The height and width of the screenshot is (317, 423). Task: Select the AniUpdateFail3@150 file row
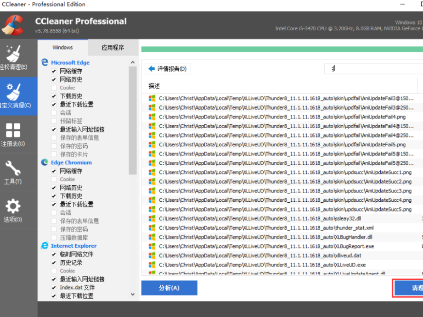282,98
